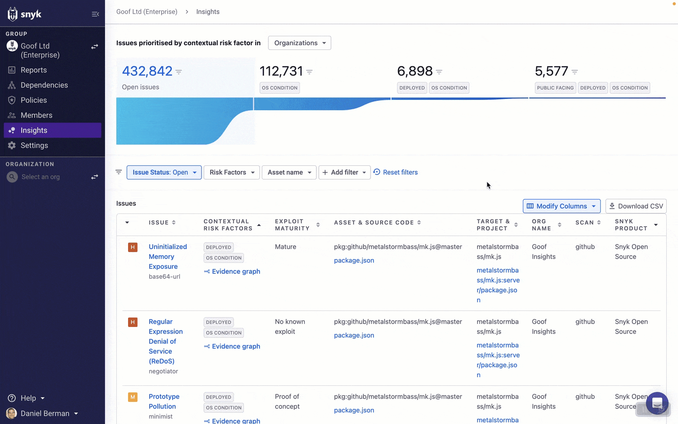This screenshot has width=678, height=424.
Task: Click the DEPLOYED tag in Prototype Pollution row
Action: coord(218,397)
